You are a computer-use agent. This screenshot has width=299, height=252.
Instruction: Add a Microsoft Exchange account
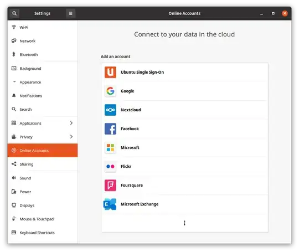coord(184,204)
